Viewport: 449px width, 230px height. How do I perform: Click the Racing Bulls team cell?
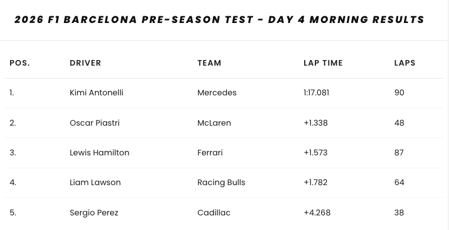pos(221,182)
